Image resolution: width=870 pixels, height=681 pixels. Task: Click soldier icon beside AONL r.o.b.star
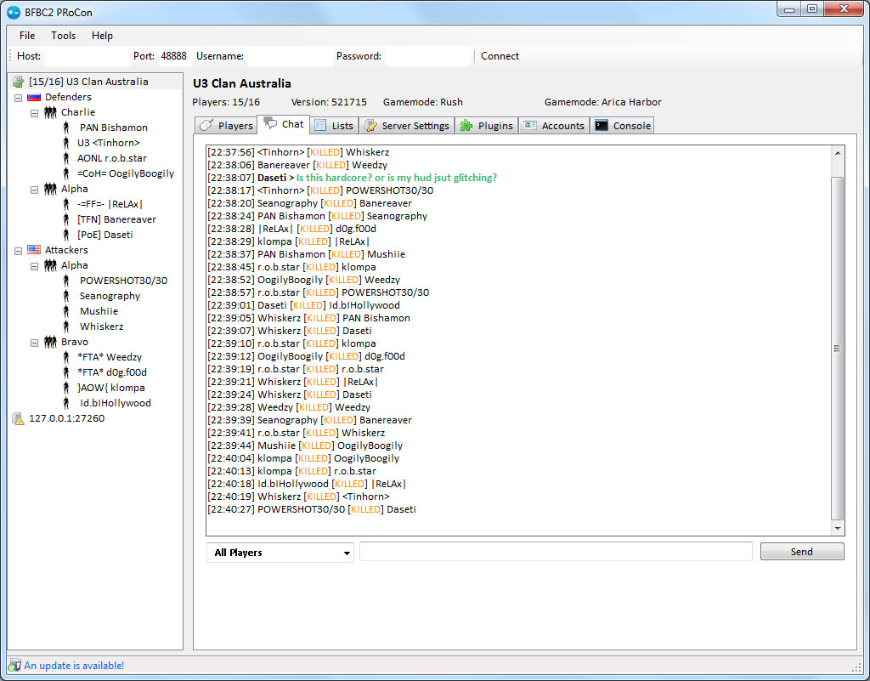[x=66, y=158]
